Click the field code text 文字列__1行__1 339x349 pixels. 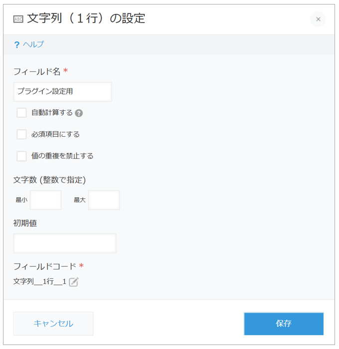40,281
